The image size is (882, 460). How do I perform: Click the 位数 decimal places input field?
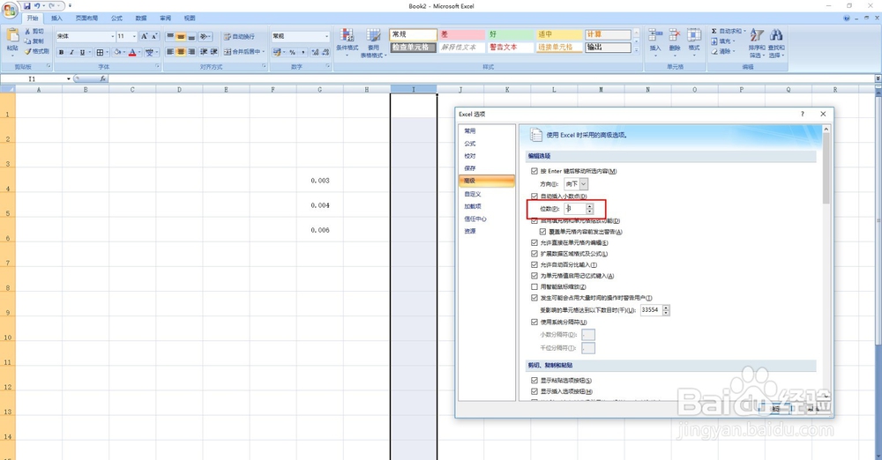[575, 209]
